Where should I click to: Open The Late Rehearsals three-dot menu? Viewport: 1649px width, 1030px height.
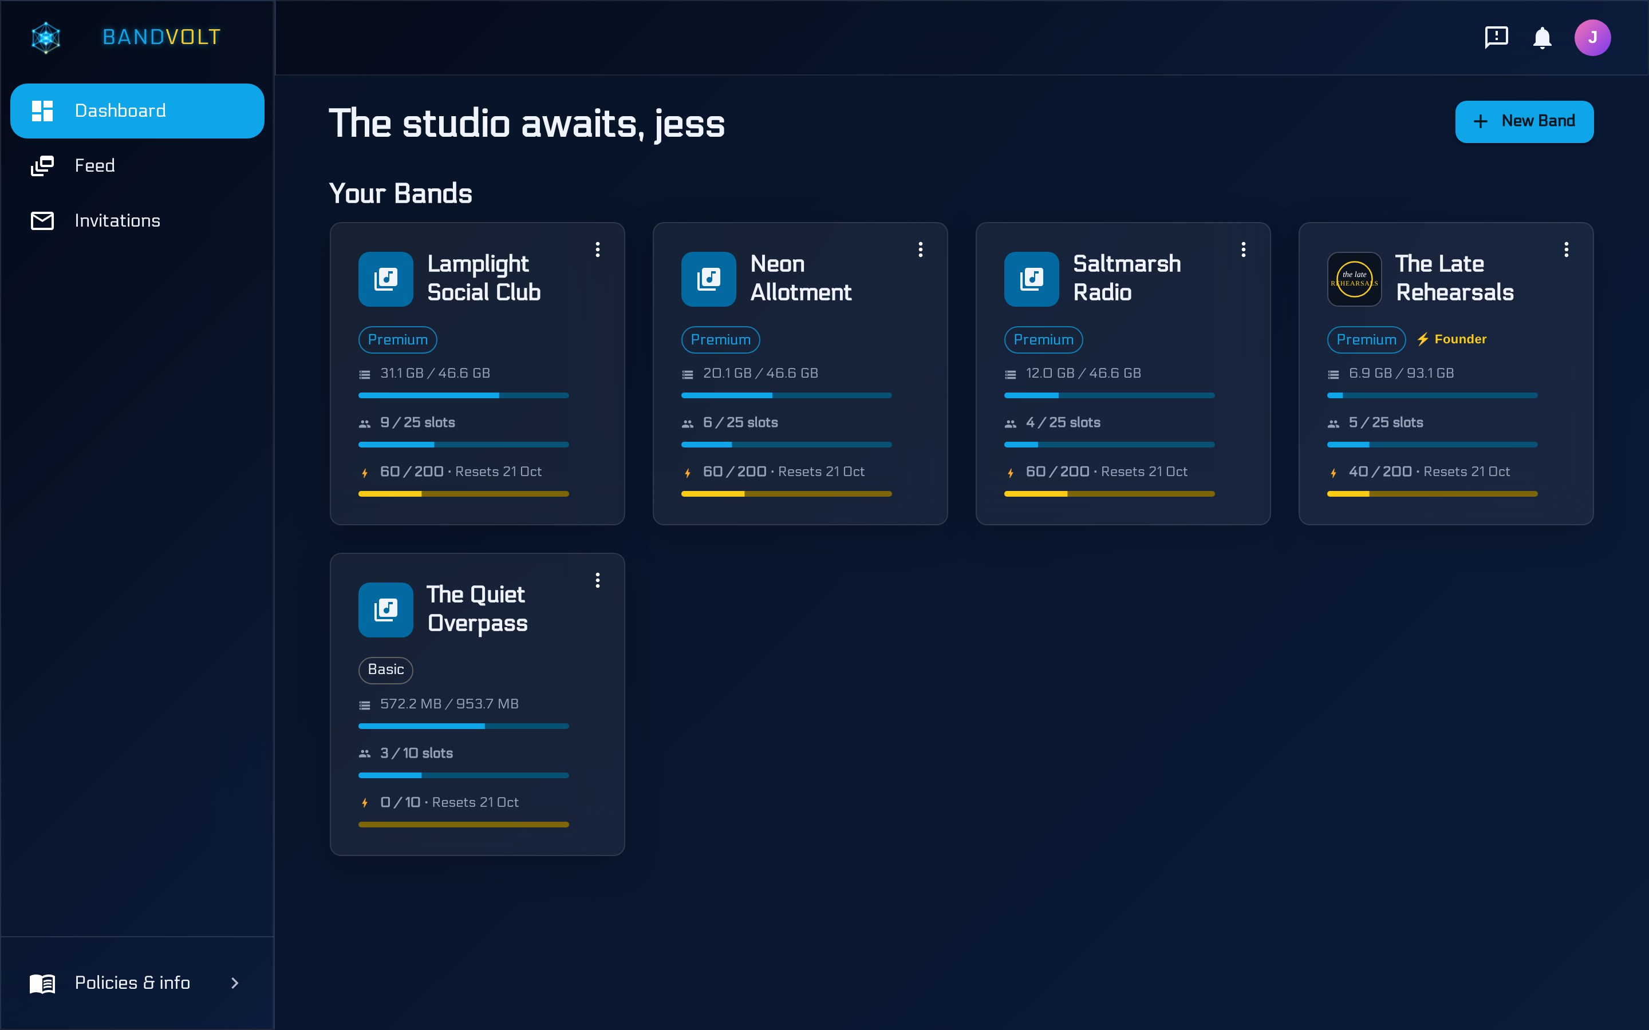1567,249
